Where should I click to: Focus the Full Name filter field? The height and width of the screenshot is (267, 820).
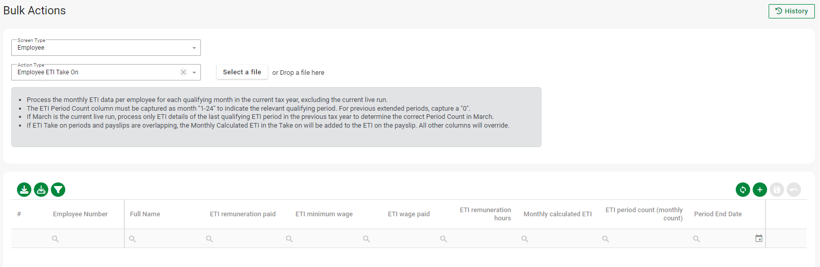point(164,239)
